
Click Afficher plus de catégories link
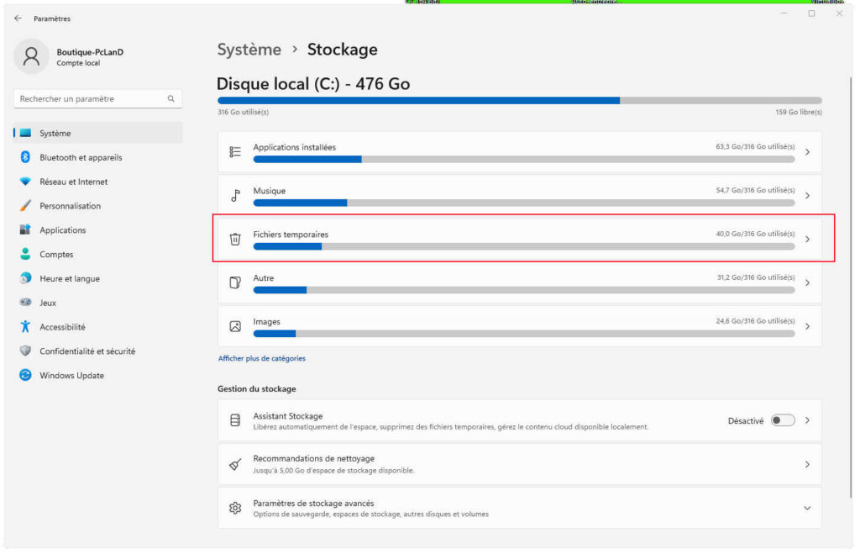pos(262,358)
